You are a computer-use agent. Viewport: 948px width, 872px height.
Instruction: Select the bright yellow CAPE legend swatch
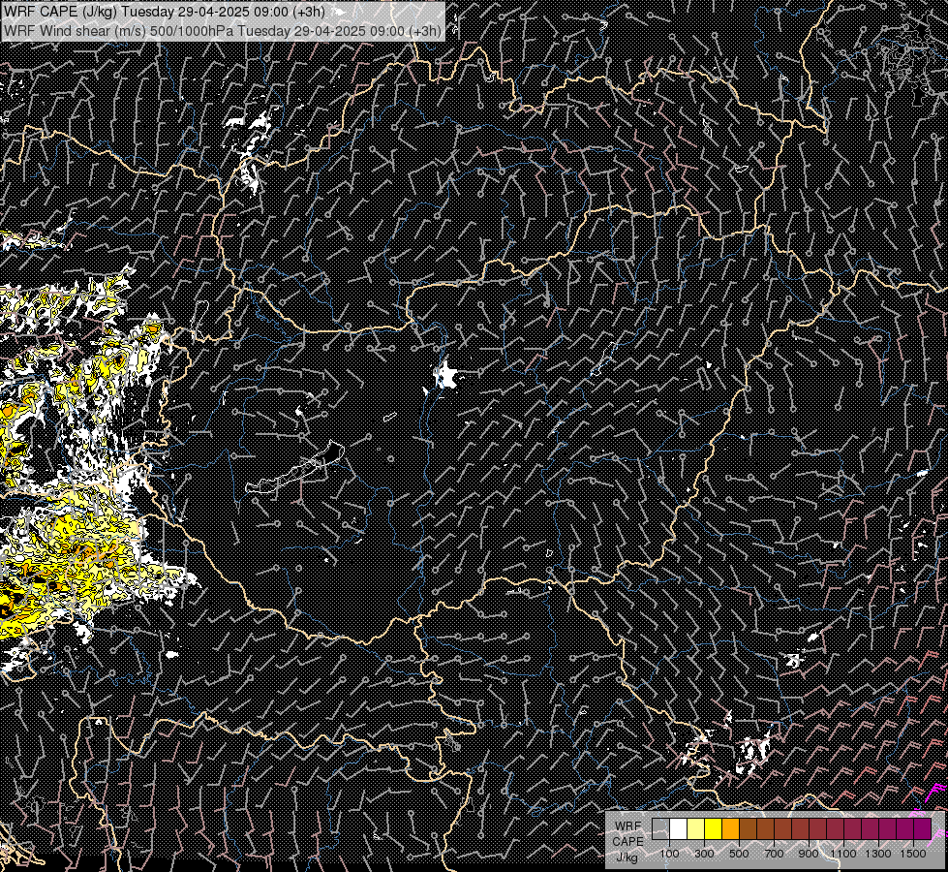714,829
